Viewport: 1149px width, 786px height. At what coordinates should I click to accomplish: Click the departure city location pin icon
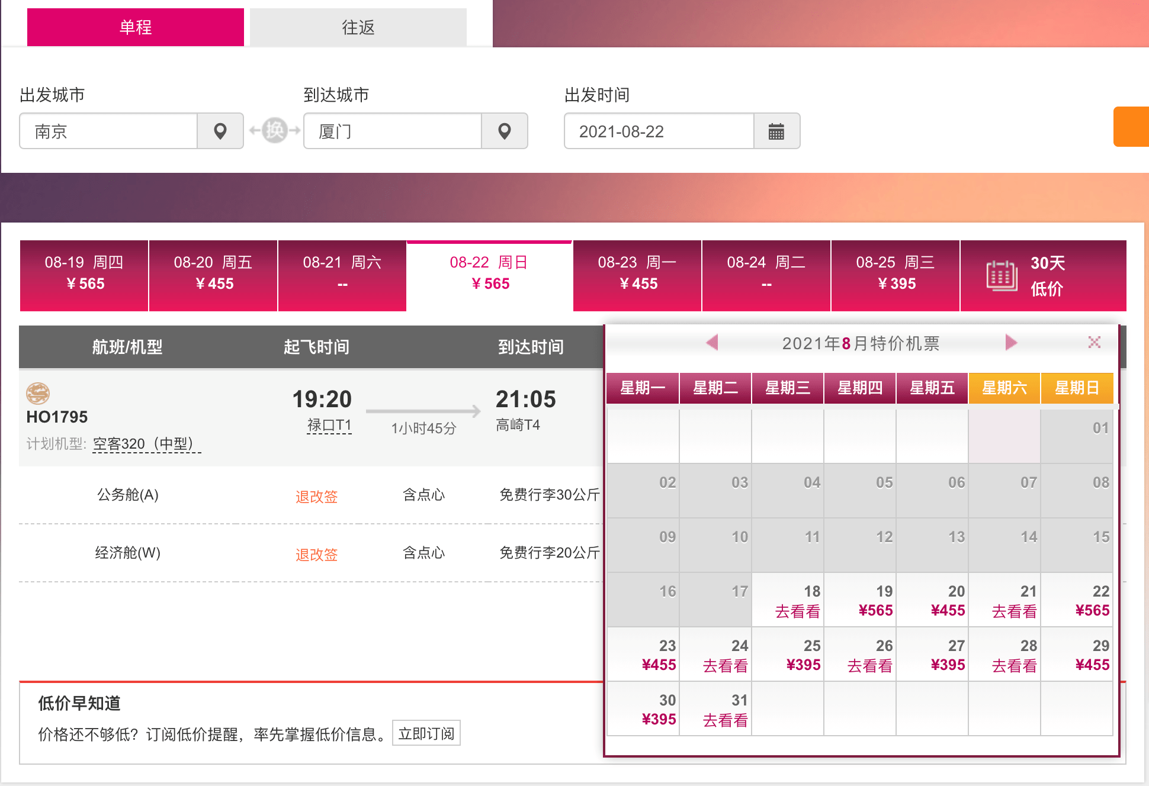point(220,131)
